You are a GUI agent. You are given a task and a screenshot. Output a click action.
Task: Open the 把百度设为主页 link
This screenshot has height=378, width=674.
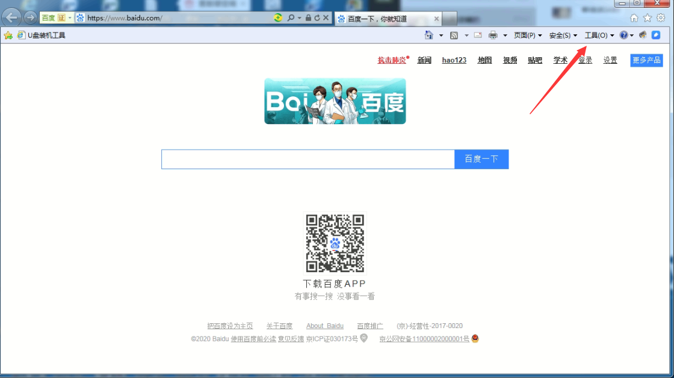coord(230,326)
